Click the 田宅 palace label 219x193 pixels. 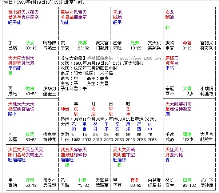click(x=187, y=180)
